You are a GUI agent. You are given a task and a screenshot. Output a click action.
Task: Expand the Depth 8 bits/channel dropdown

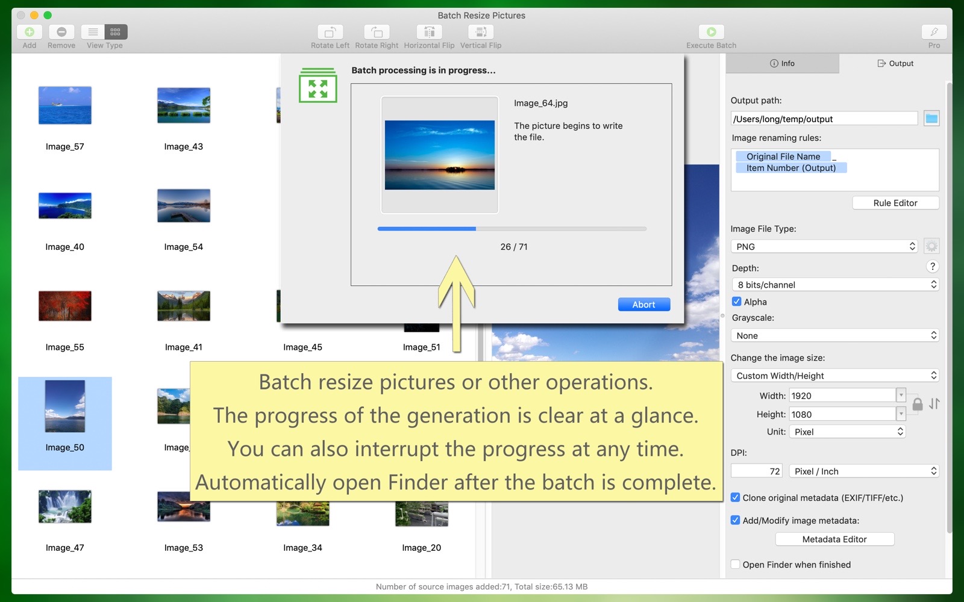pos(835,285)
